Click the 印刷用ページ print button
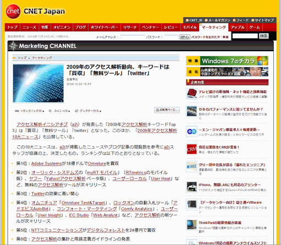Viewport: 281px width, 245px height. pyautogui.click(x=167, y=110)
